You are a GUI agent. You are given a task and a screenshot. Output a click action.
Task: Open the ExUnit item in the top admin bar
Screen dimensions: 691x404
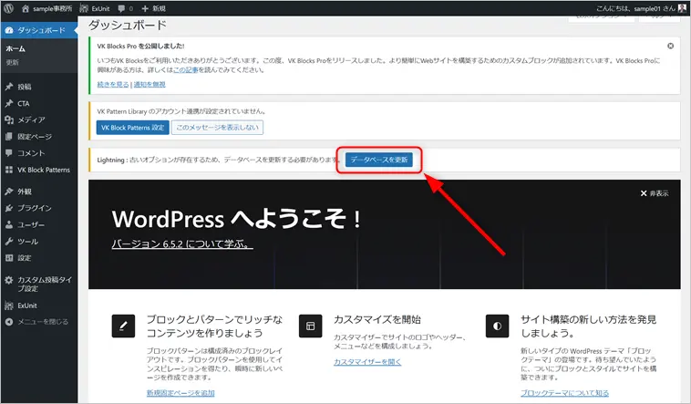[97, 7]
